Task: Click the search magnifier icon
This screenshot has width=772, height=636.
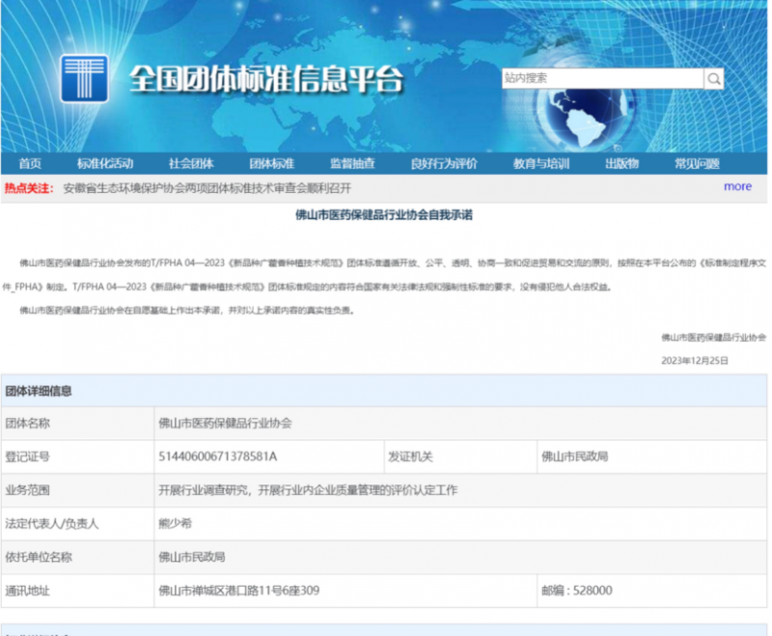Action: [713, 79]
